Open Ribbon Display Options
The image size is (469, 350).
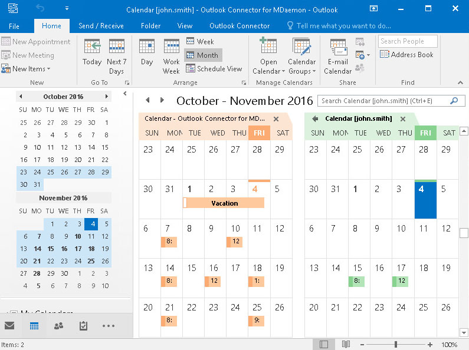tap(373, 8)
